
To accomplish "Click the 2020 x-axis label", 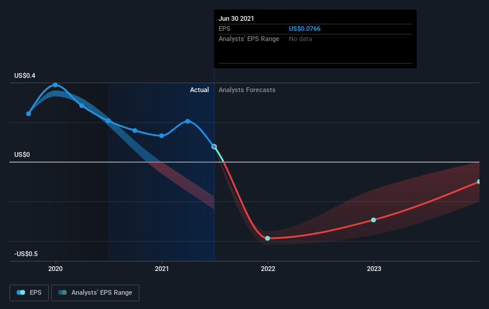I will click(x=55, y=269).
